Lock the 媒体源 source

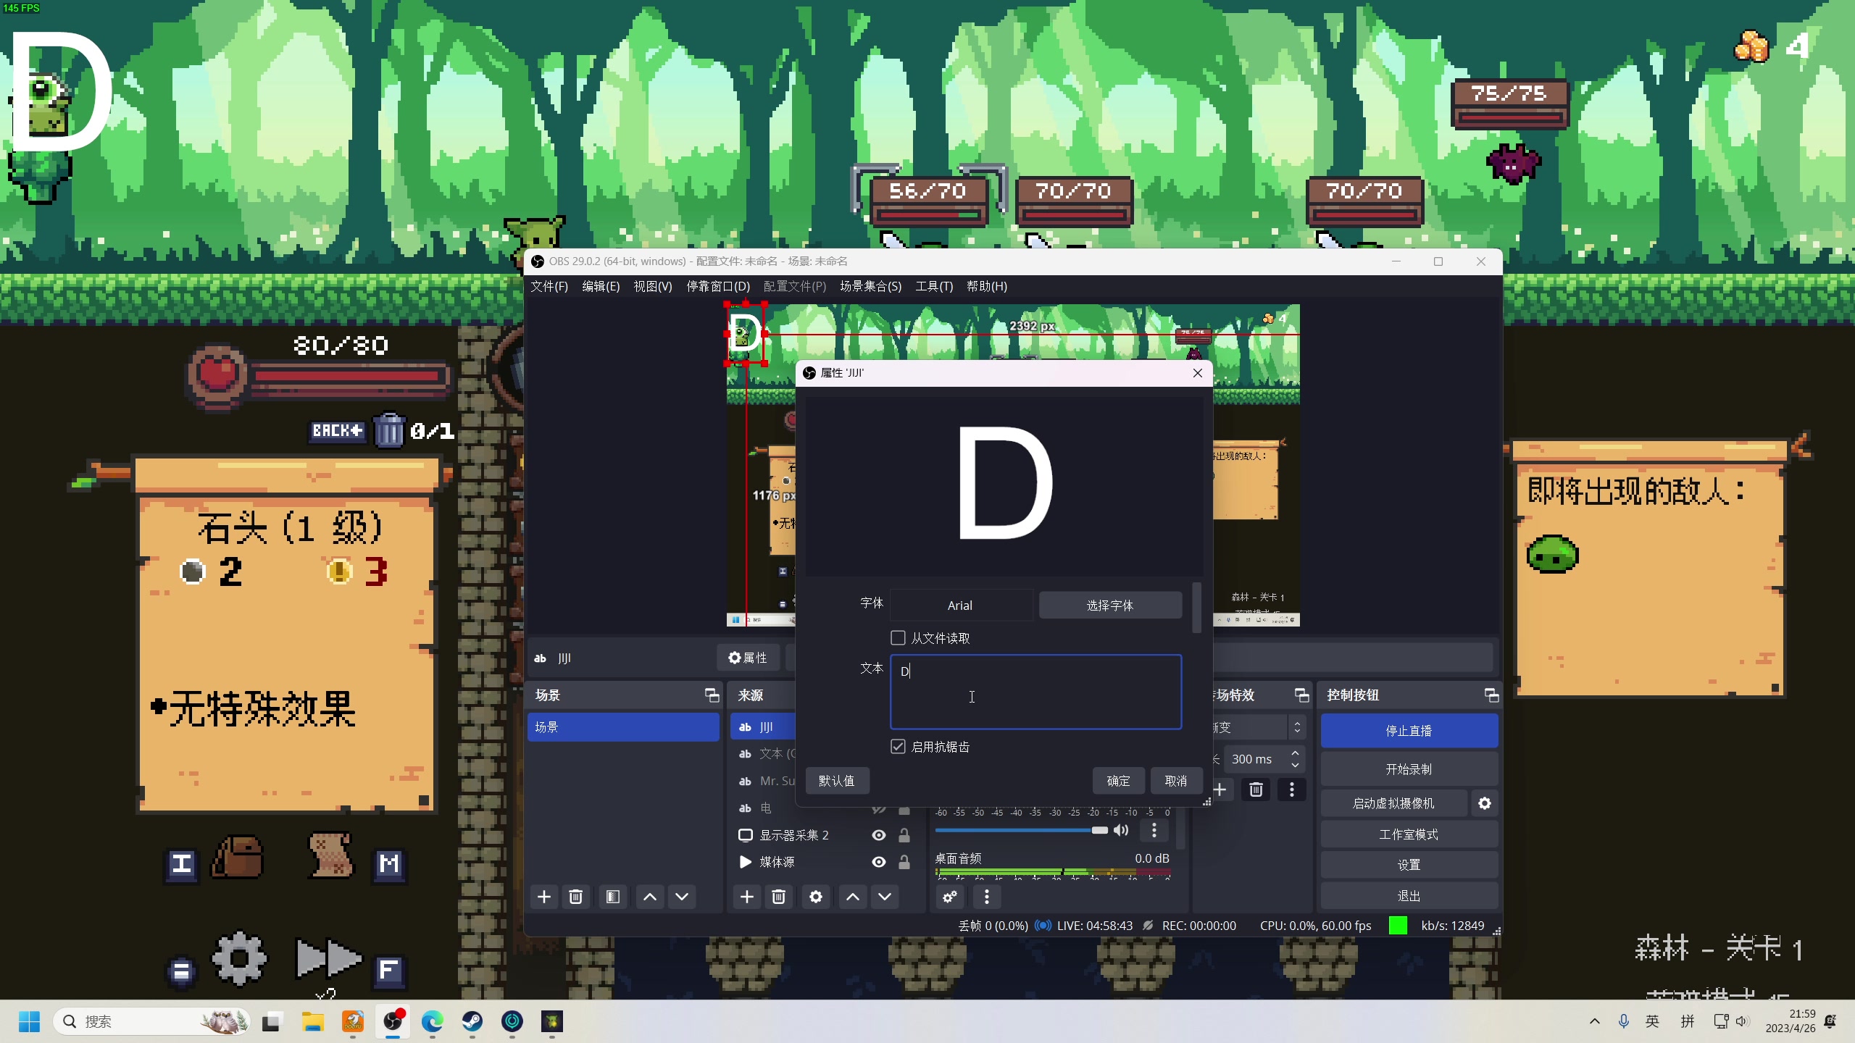point(904,862)
